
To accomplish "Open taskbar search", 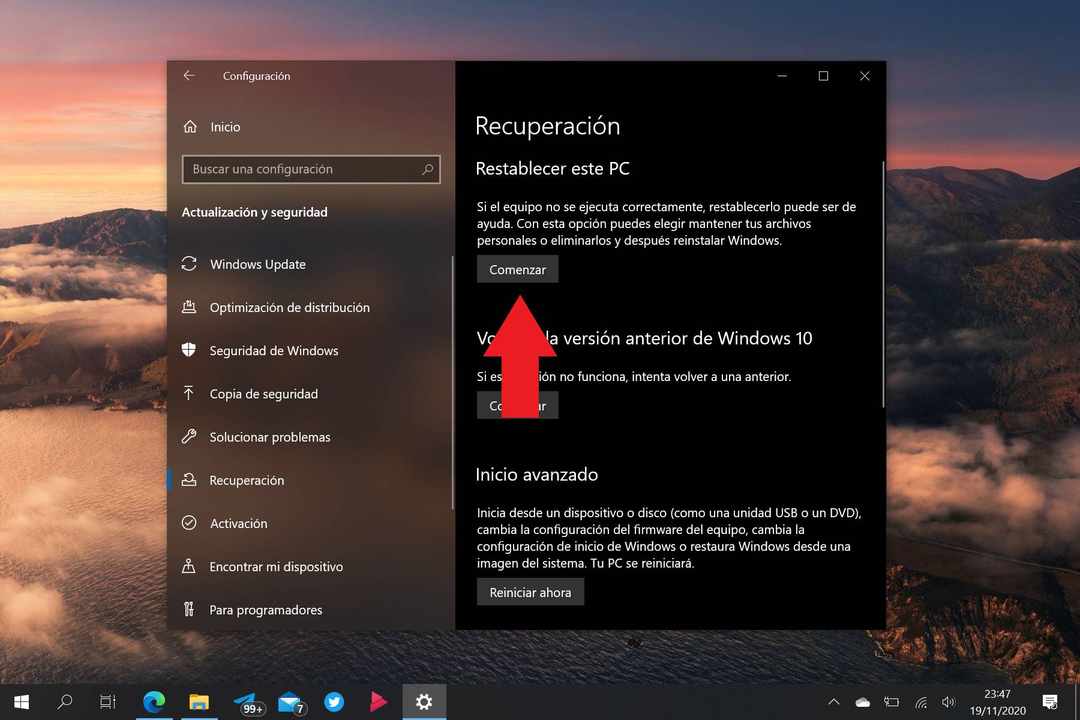I will point(65,701).
